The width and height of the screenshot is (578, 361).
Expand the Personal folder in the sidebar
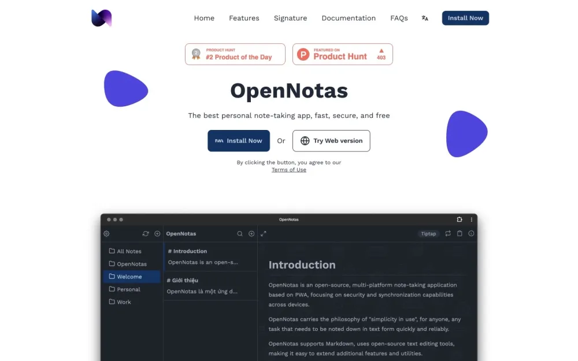point(125,289)
